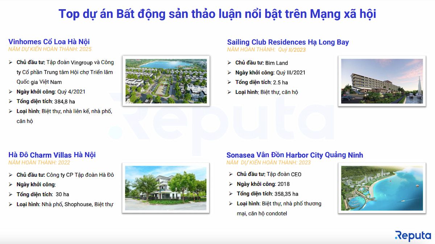Click the arrow bullet beside Tổng diện tích: 384,8 ha
The image size is (435, 244).
pyautogui.click(x=11, y=102)
